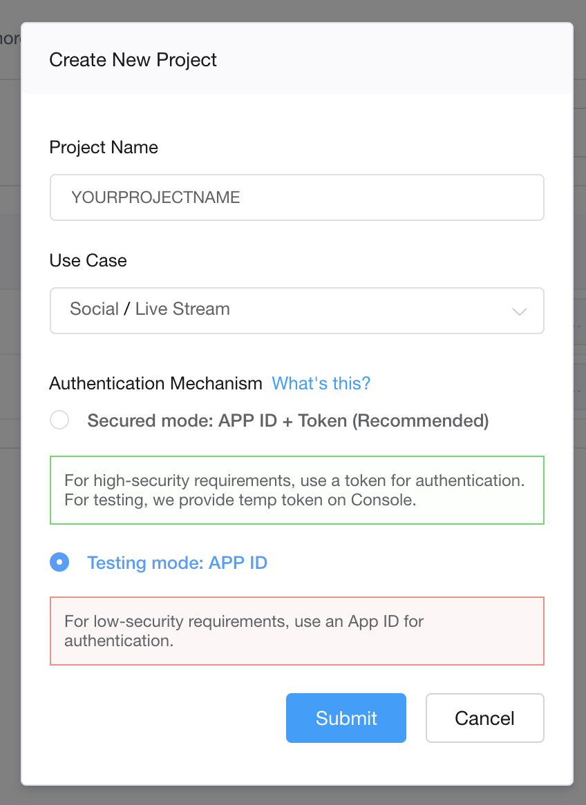Open the Use Case dropdown
The height and width of the screenshot is (805, 586).
(297, 311)
